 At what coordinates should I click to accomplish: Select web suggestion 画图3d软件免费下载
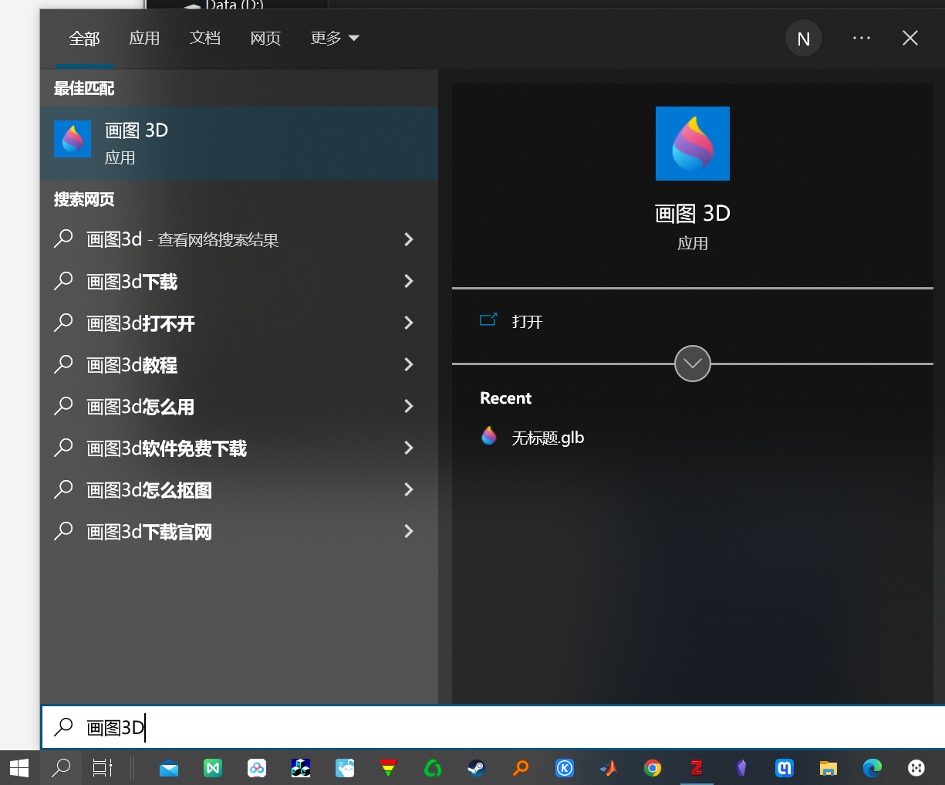pyautogui.click(x=239, y=448)
